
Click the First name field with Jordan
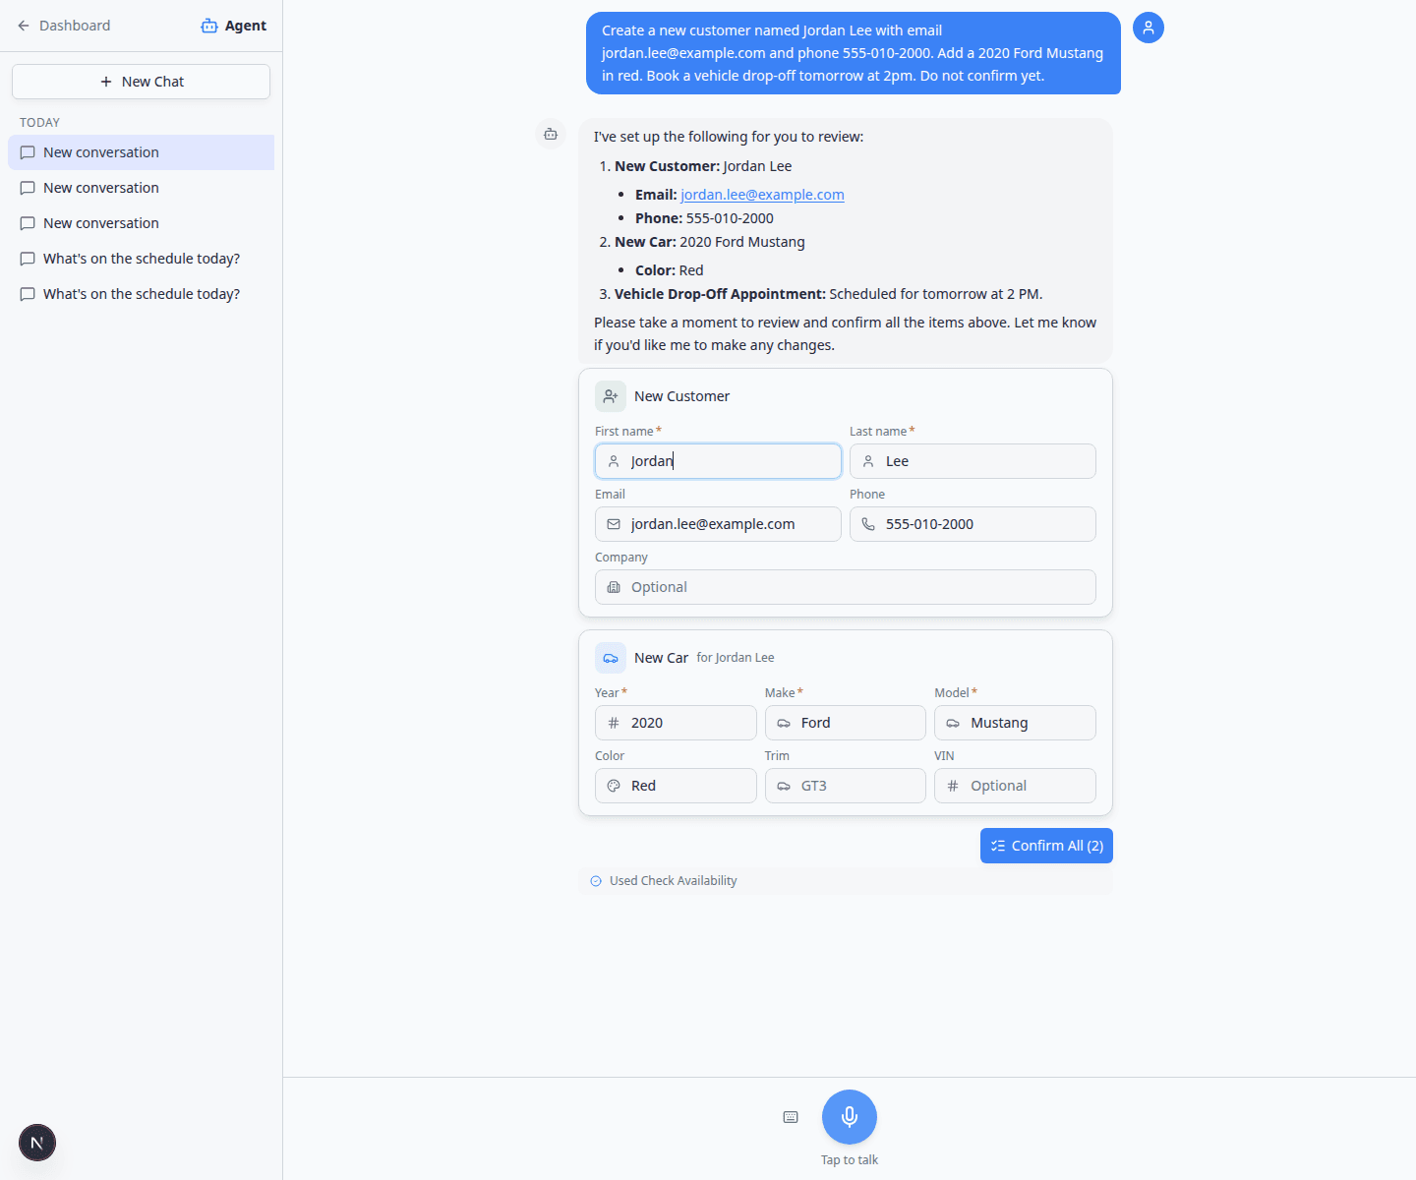718,461
